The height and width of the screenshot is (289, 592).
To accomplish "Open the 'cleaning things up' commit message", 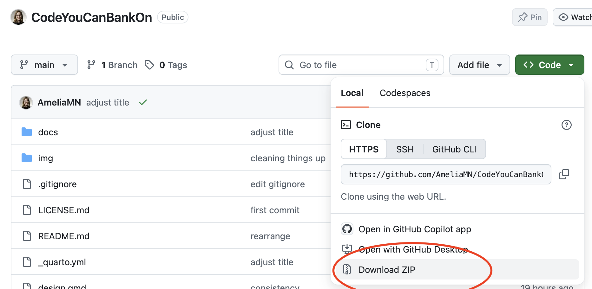I will click(288, 158).
